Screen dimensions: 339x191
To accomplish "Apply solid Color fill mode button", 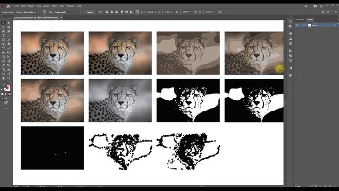I will [x=2, y=94].
